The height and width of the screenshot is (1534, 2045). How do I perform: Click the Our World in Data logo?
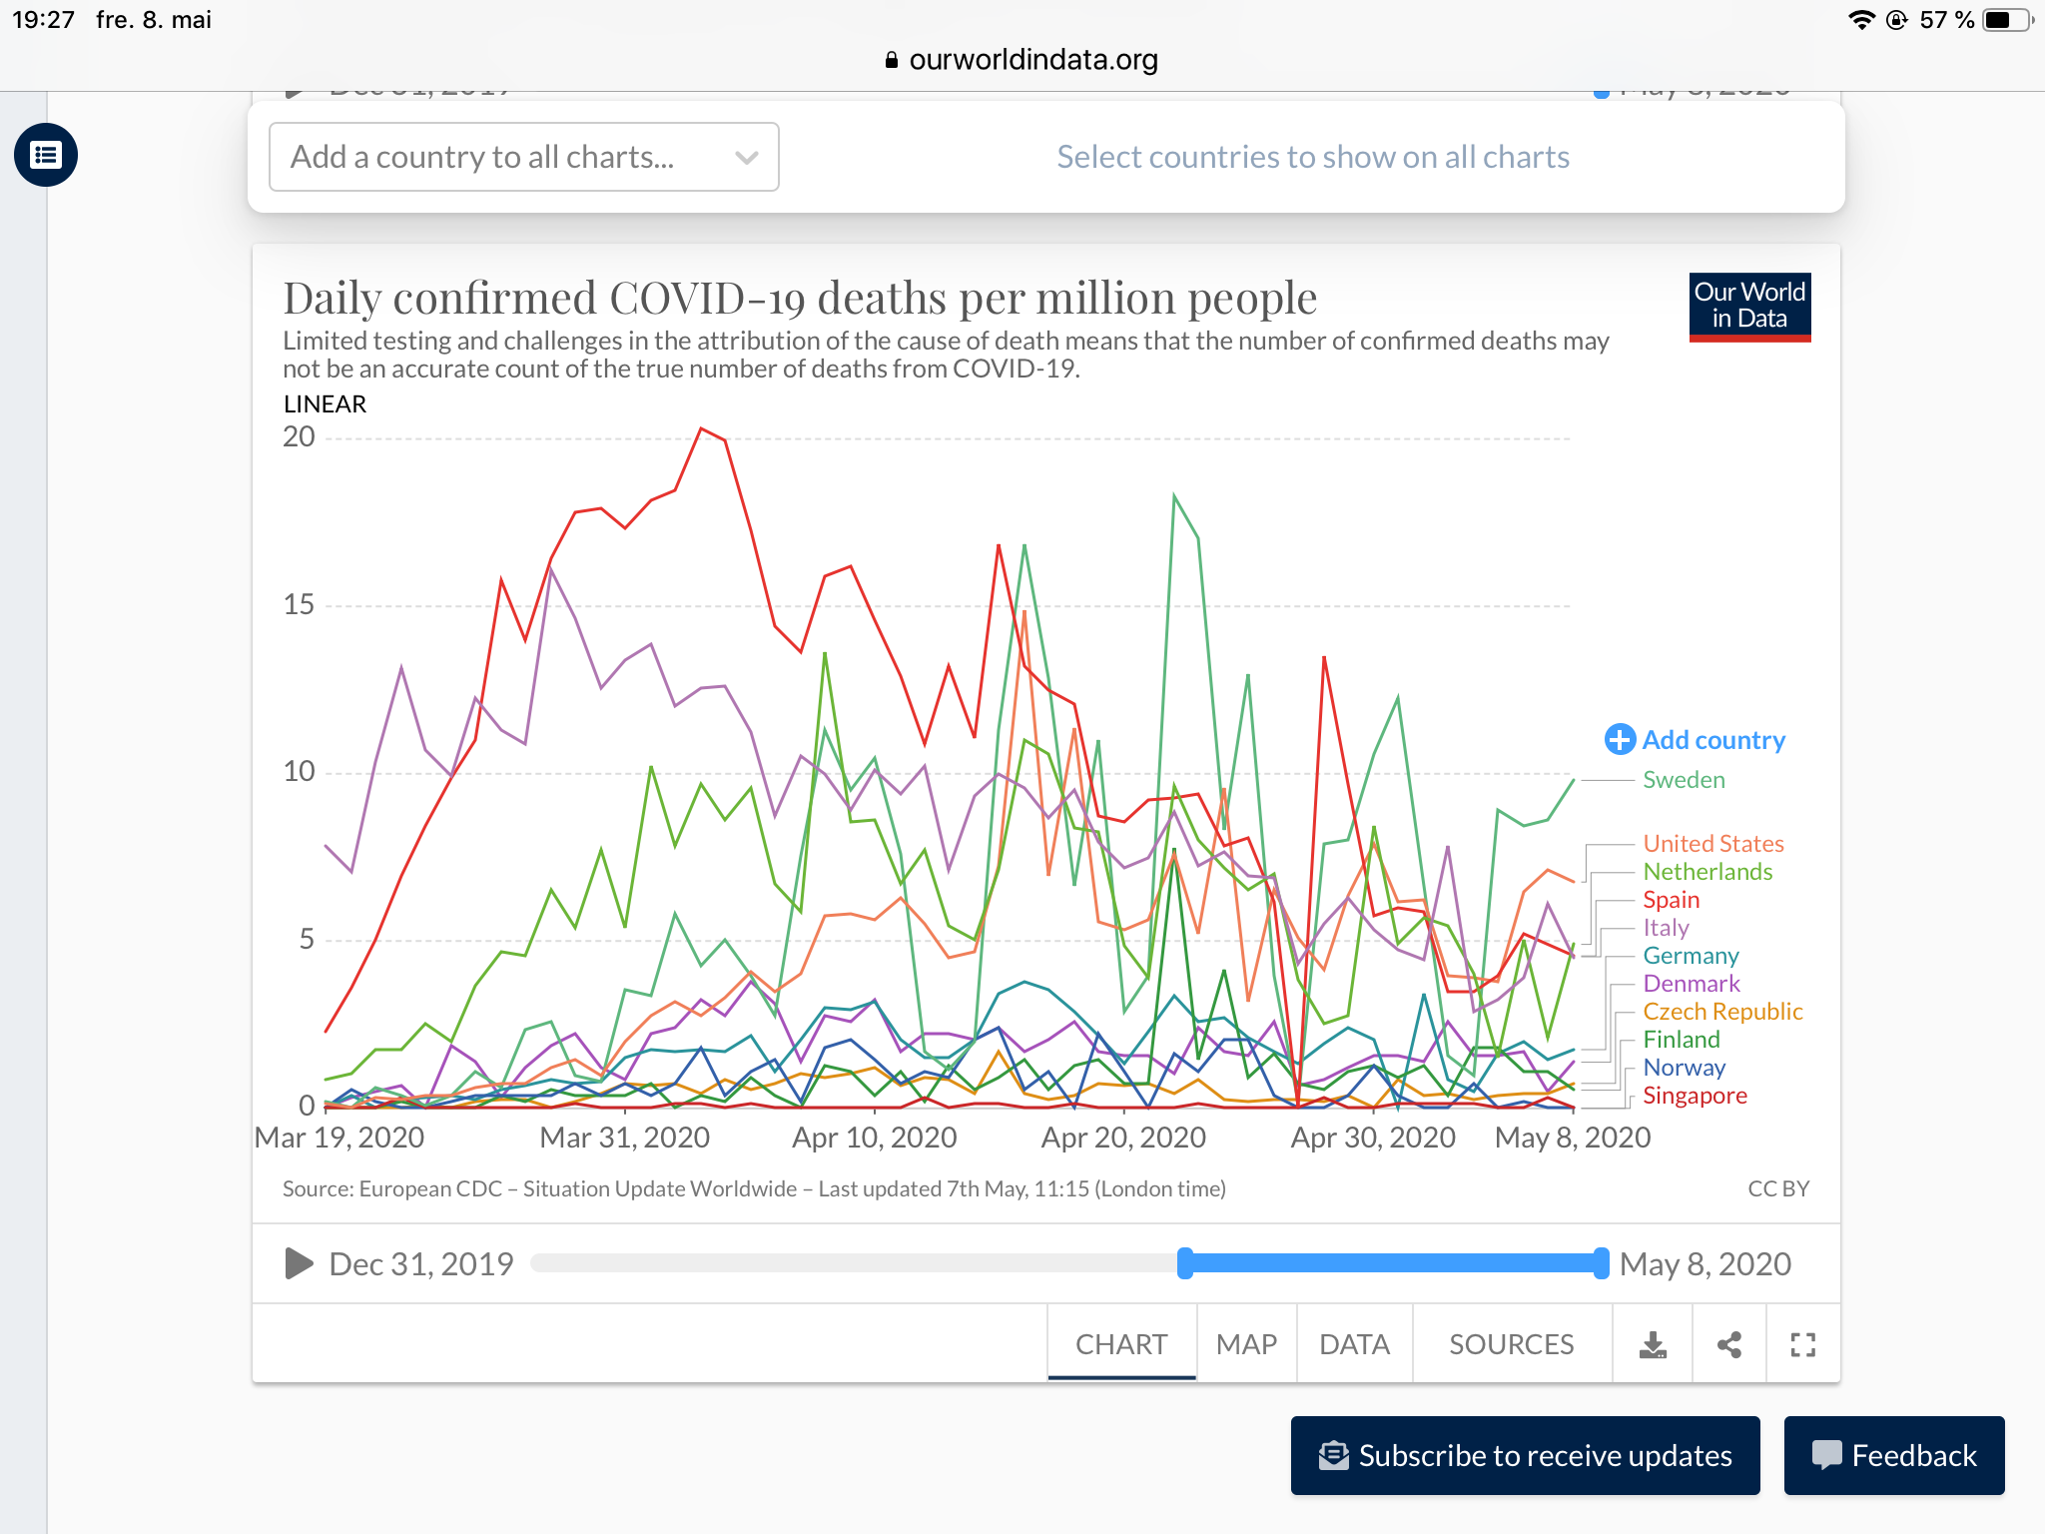[1749, 307]
